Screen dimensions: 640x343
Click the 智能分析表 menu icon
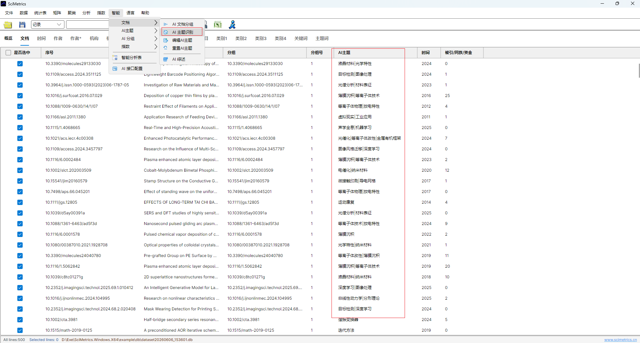click(115, 58)
